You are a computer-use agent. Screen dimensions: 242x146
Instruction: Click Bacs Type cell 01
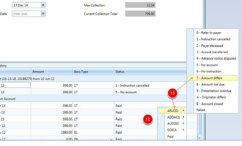93,133
